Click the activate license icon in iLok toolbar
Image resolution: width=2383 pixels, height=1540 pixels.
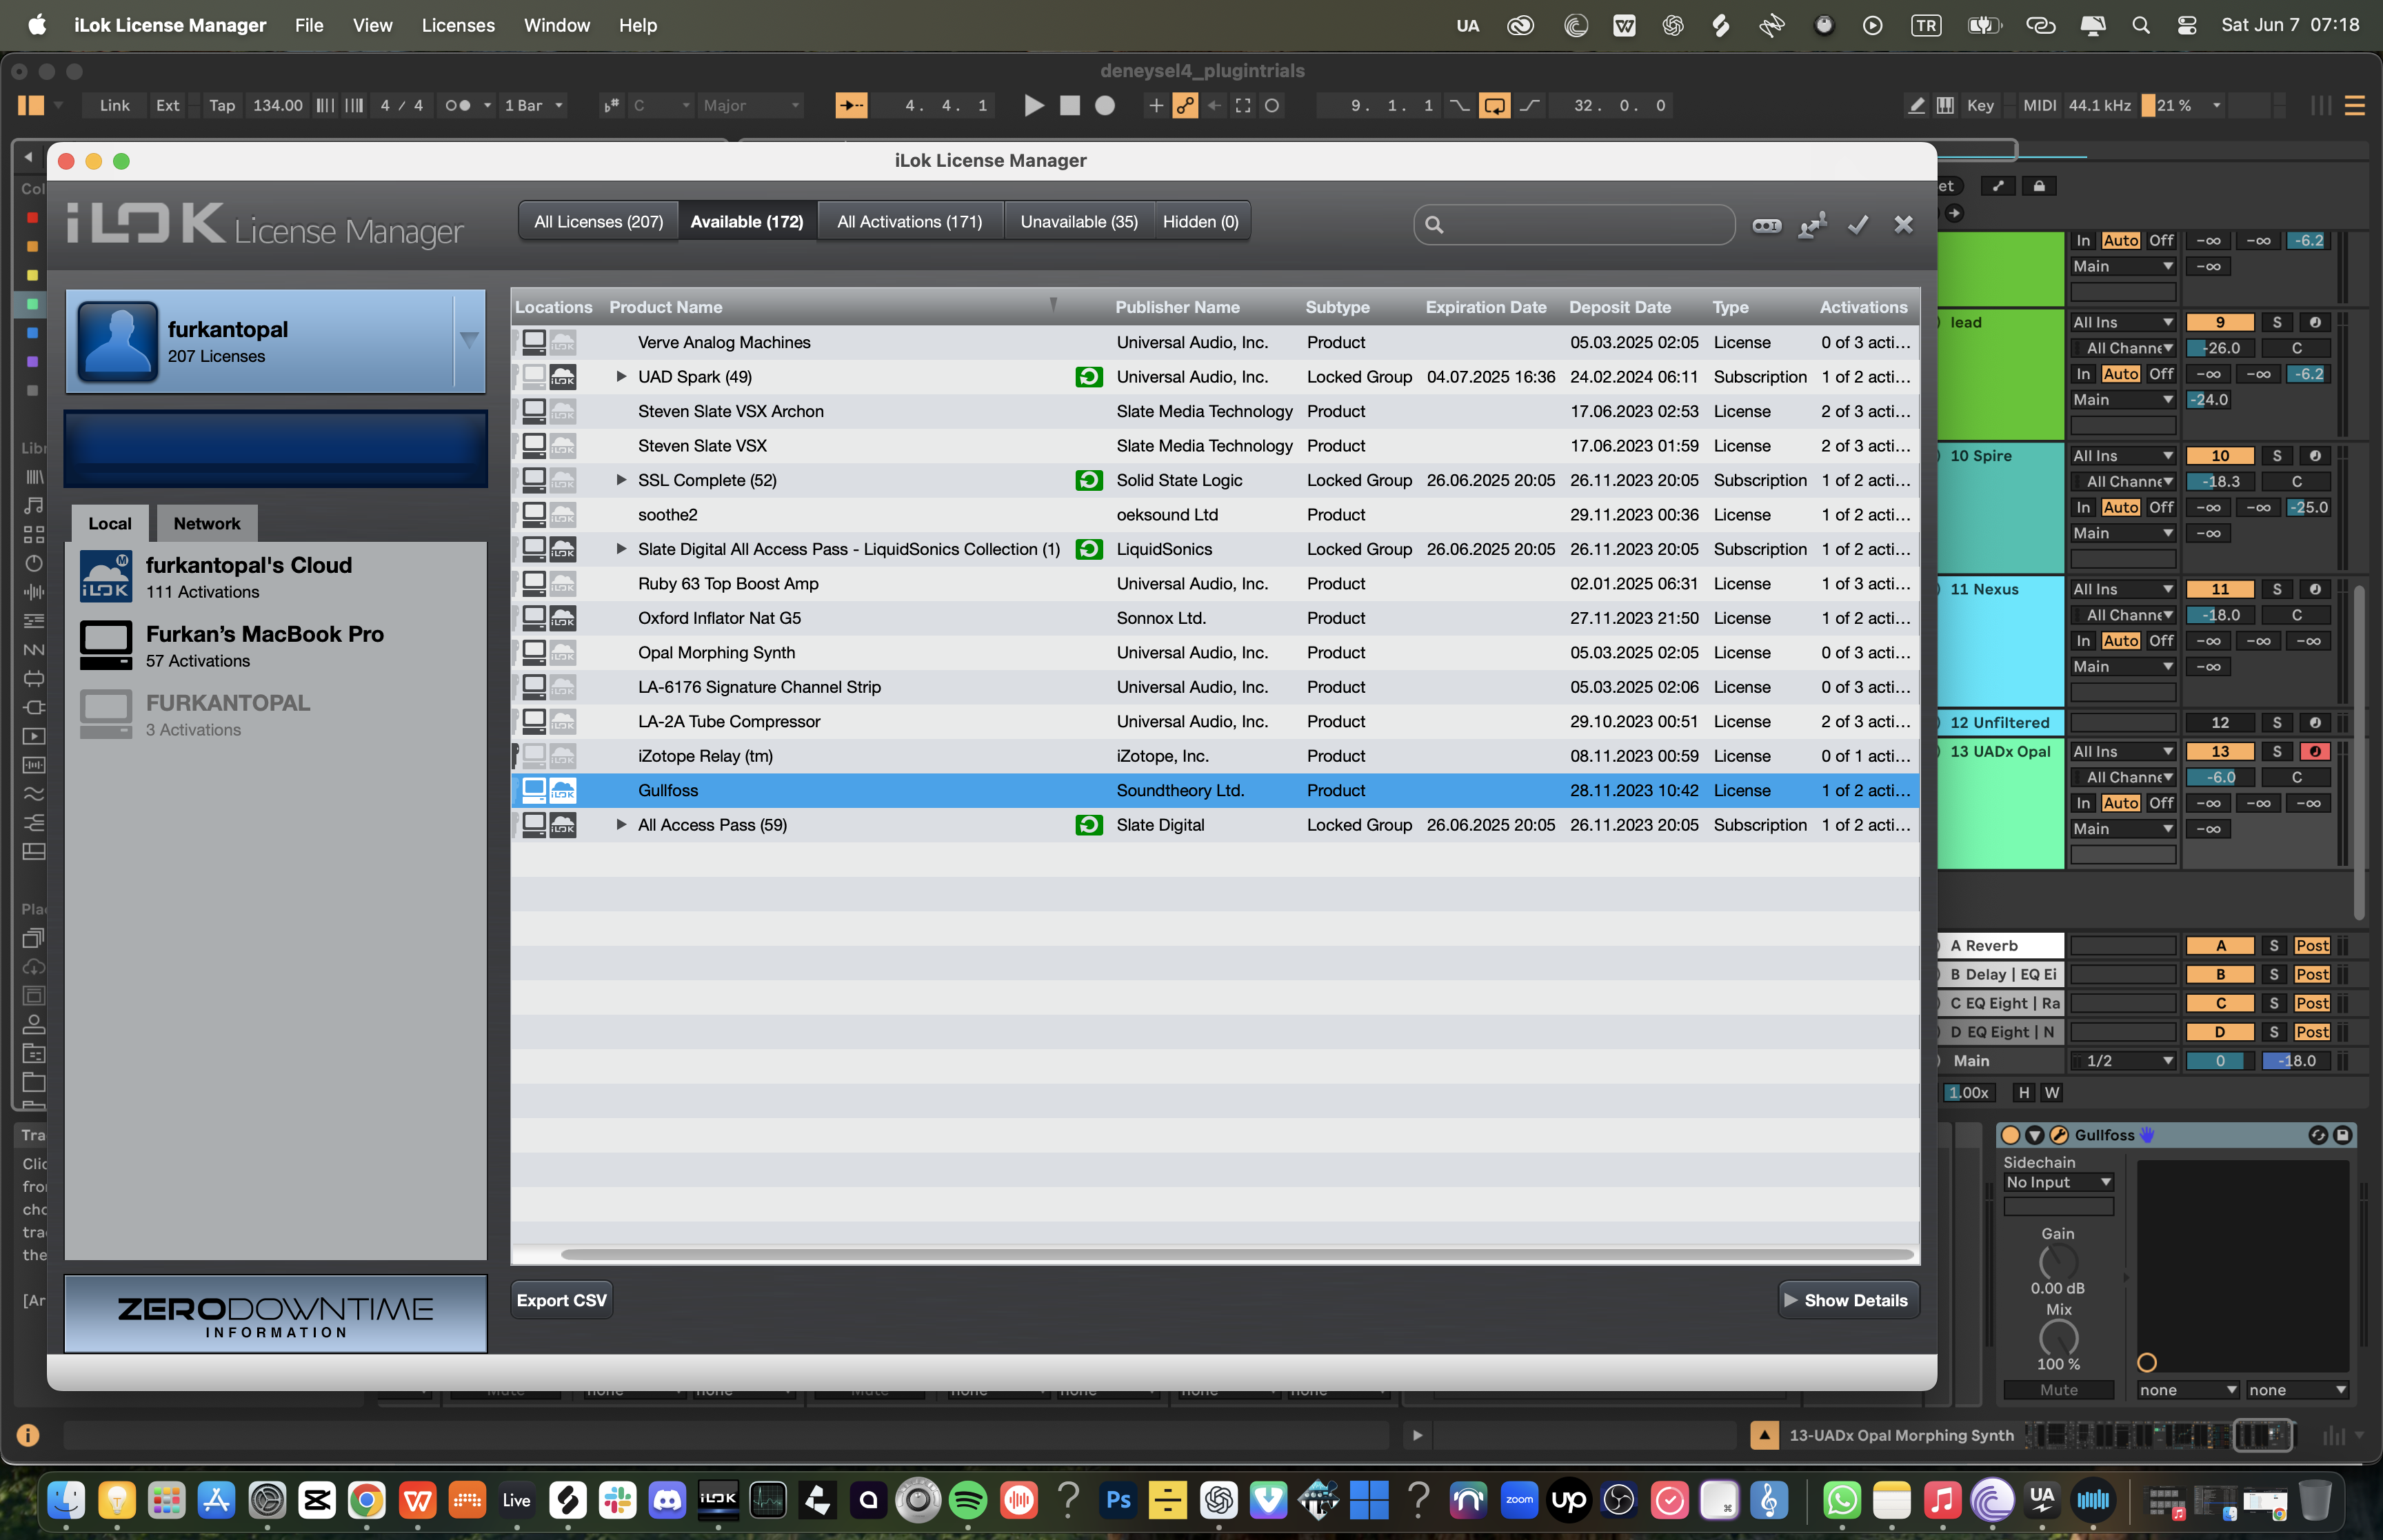click(x=1812, y=225)
